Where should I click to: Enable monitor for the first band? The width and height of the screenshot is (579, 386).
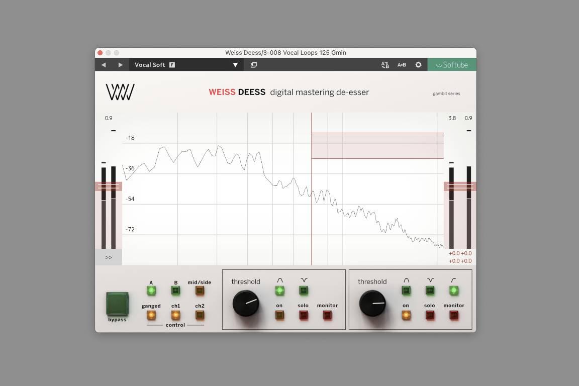click(x=327, y=315)
